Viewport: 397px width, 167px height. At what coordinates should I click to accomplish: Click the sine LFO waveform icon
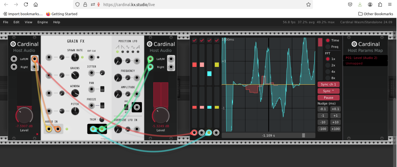(x=134, y=47)
